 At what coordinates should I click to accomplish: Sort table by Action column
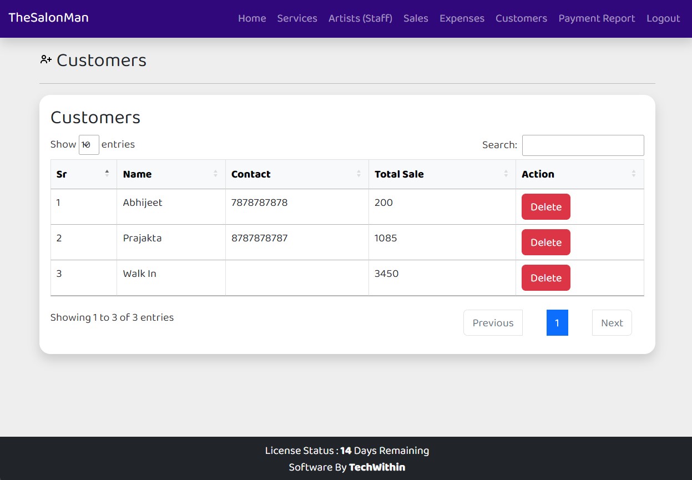[x=580, y=174]
